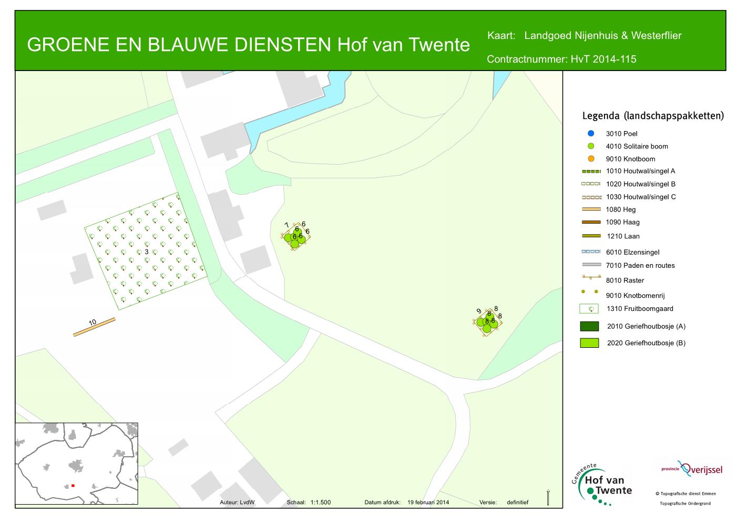Click the tree cluster labeled 7 and 6

(x=296, y=236)
